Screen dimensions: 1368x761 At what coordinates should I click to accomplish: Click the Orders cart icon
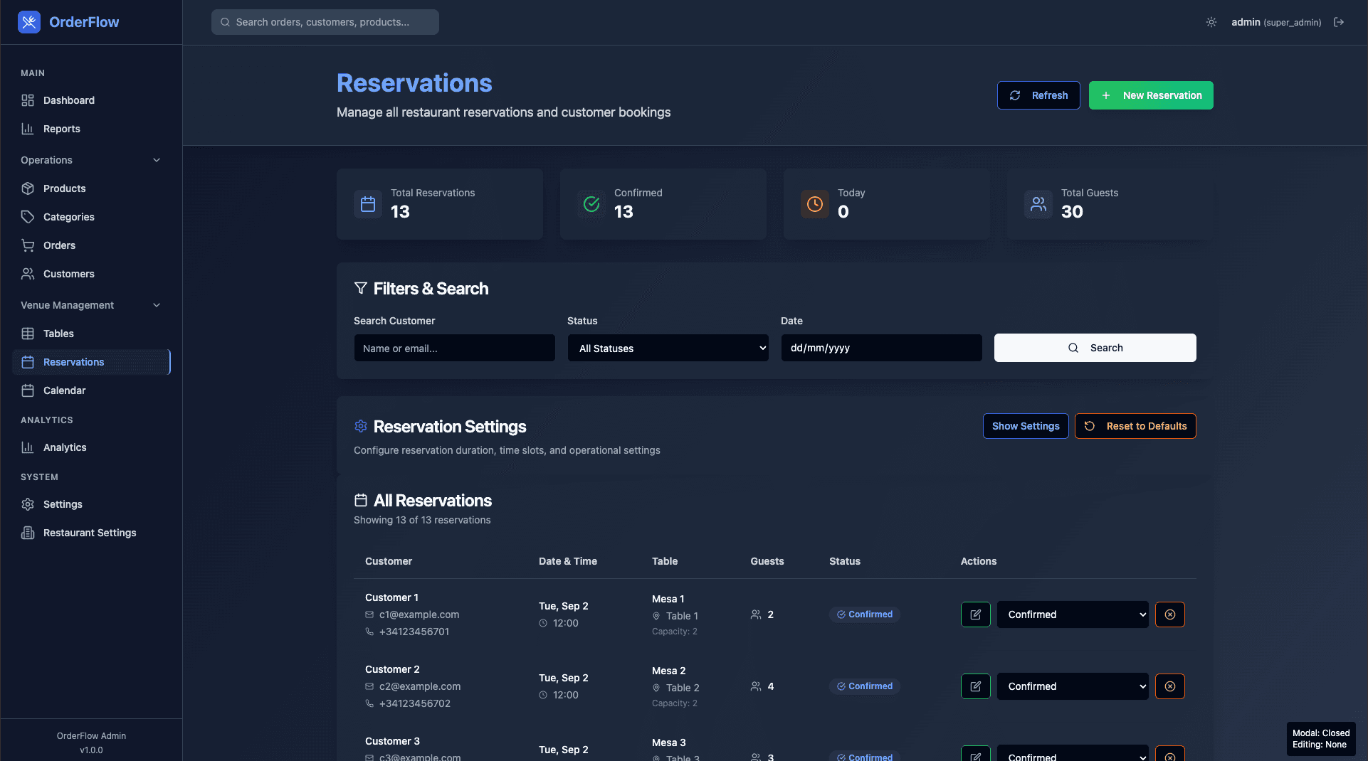tap(28, 245)
